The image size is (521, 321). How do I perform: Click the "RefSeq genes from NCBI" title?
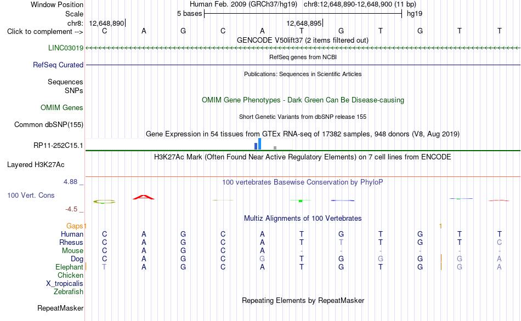tap(303, 57)
